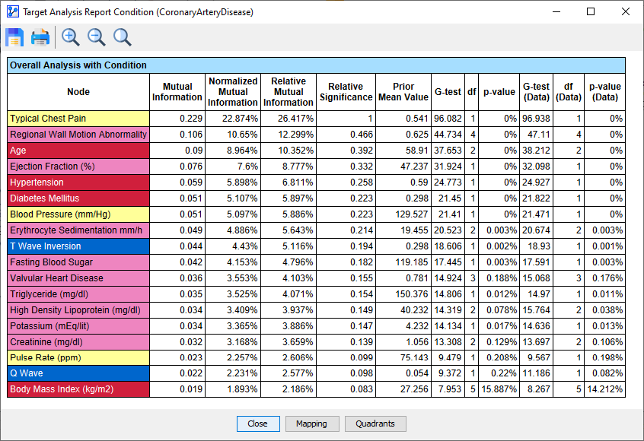Sort by the Node column header

pyautogui.click(x=78, y=92)
